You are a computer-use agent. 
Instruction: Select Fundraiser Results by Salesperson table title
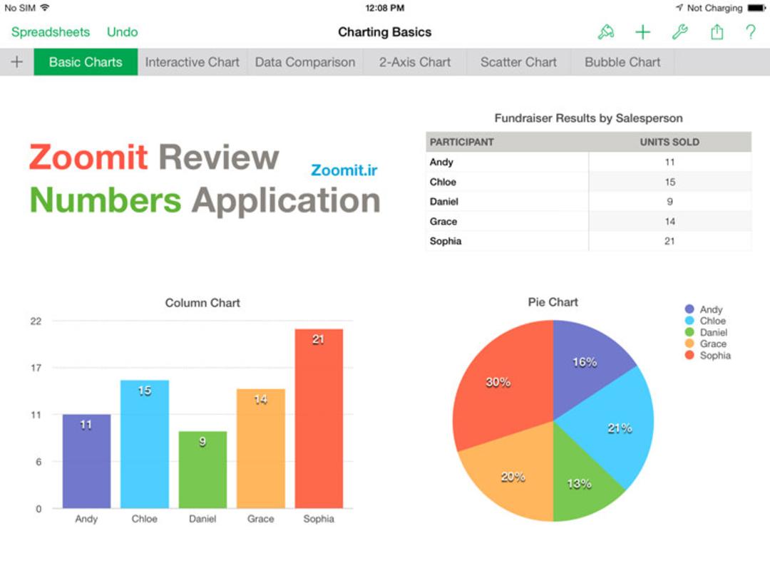click(588, 118)
